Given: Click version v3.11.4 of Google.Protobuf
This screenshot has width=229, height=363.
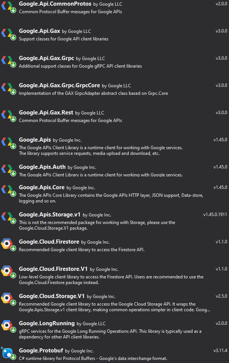Looking at the screenshot, I should [x=220, y=351].
